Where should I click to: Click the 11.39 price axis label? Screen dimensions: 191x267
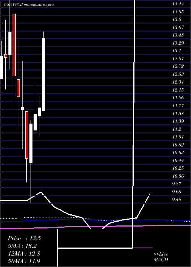178,121
